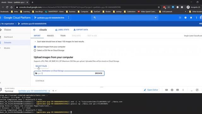Open Cloud Shell web preview icon
Viewport: 202px width, 114px height.
(177, 90)
